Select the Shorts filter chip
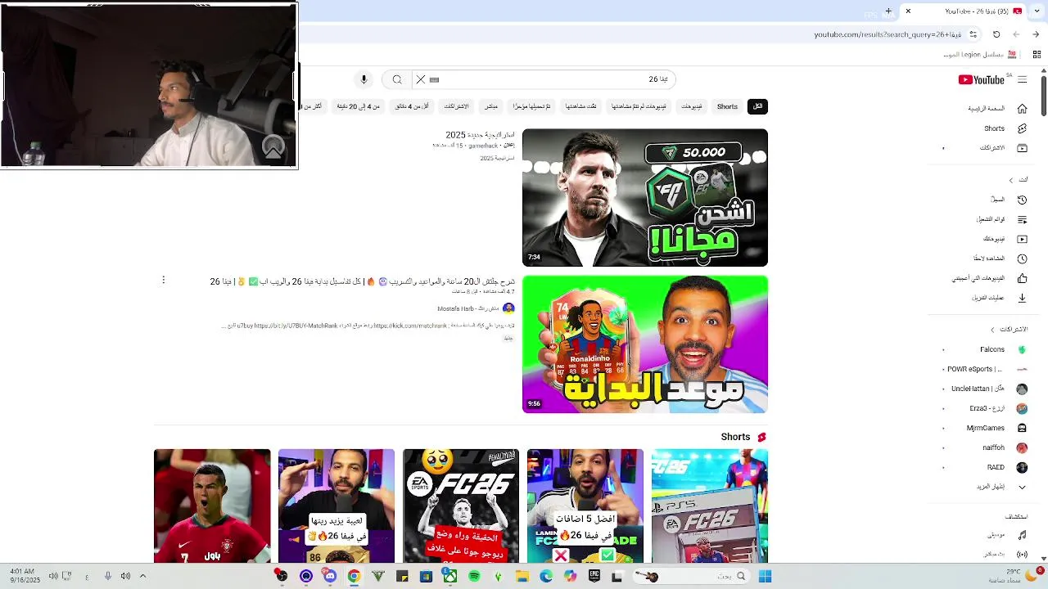Viewport: 1048px width, 589px height. pyautogui.click(x=727, y=106)
